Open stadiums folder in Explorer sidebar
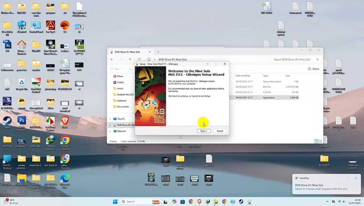Viewport: 364px width, 206px height. [x=122, y=101]
